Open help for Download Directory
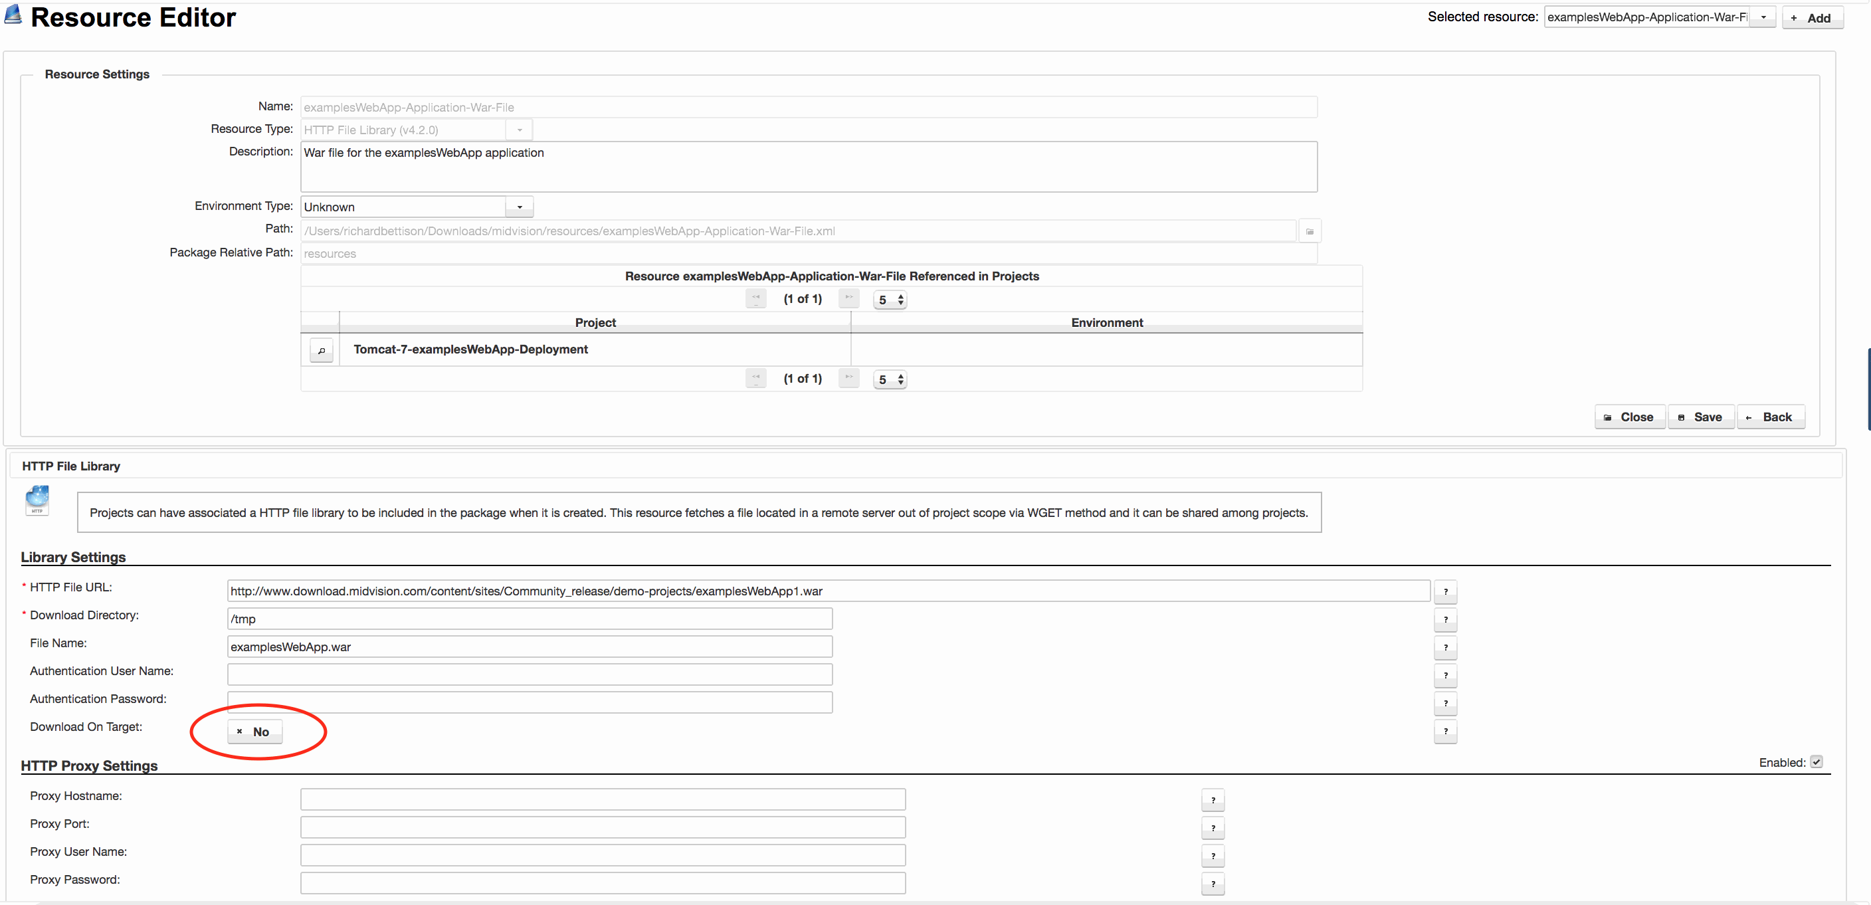The width and height of the screenshot is (1871, 905). tap(1445, 619)
